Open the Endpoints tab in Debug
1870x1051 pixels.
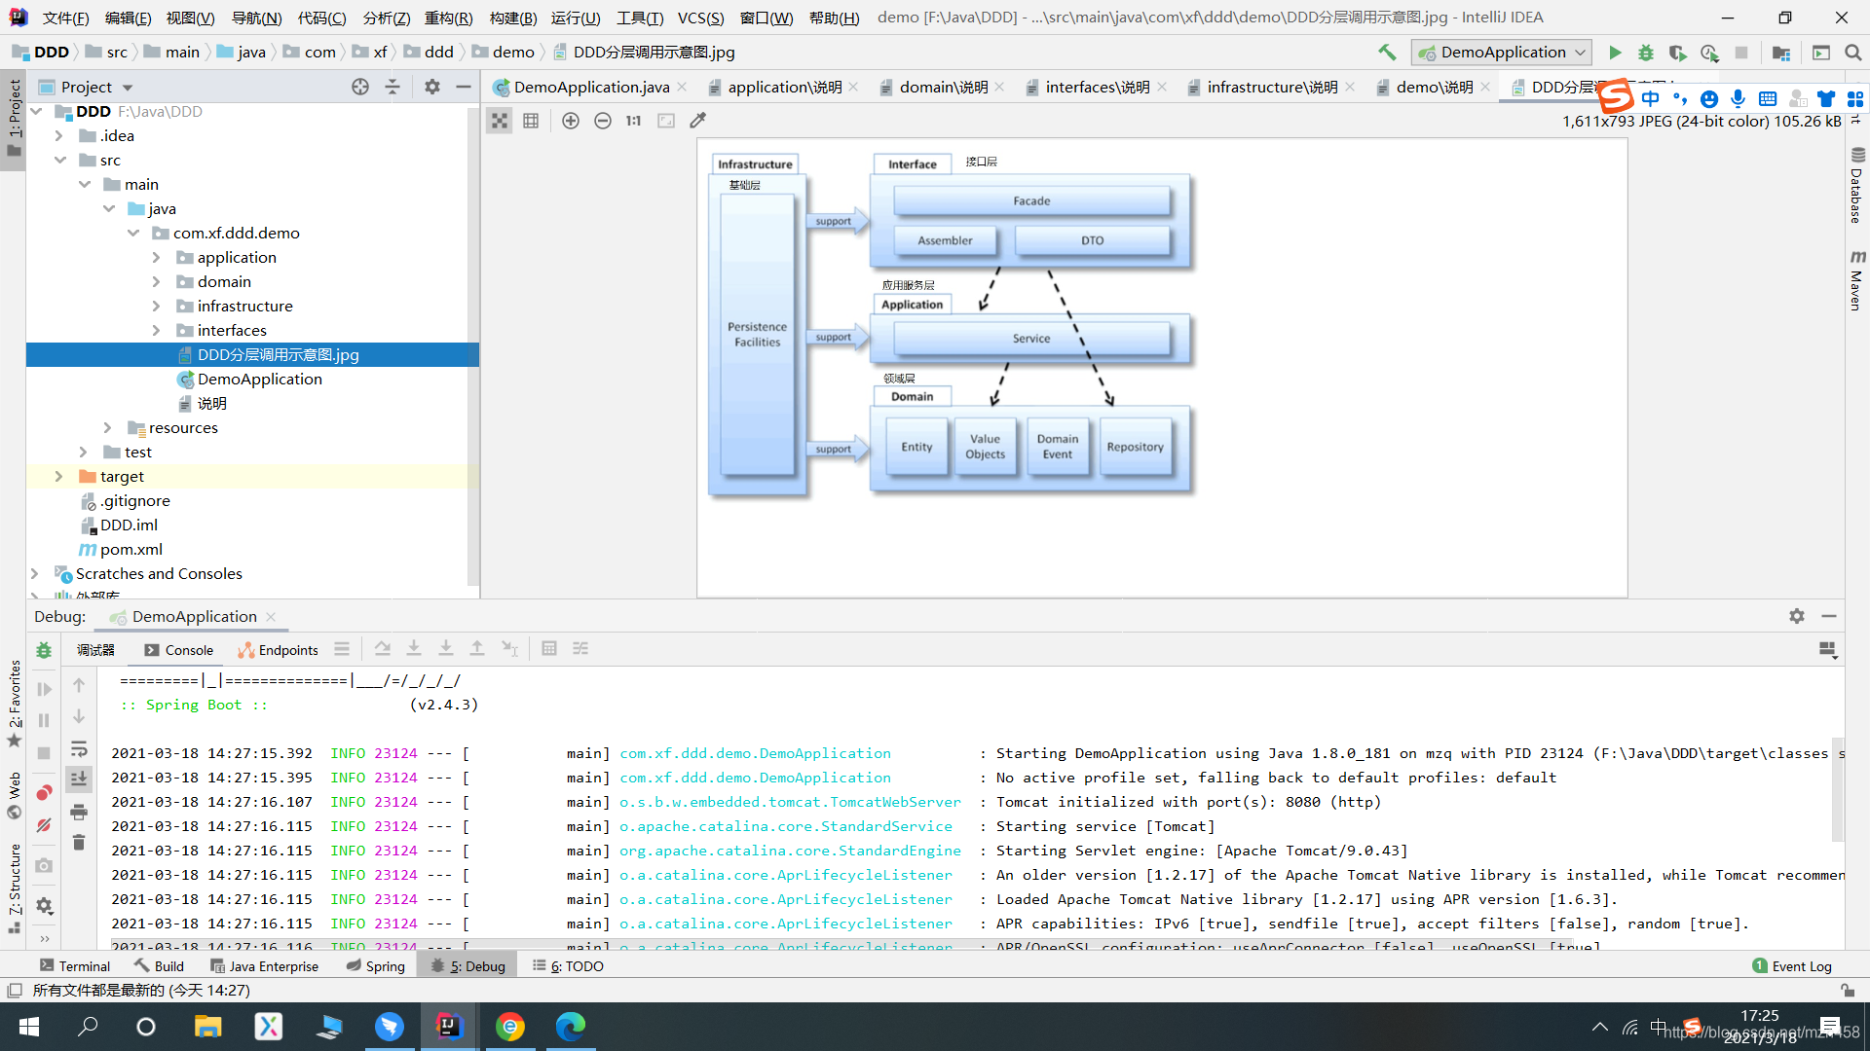pos(279,650)
